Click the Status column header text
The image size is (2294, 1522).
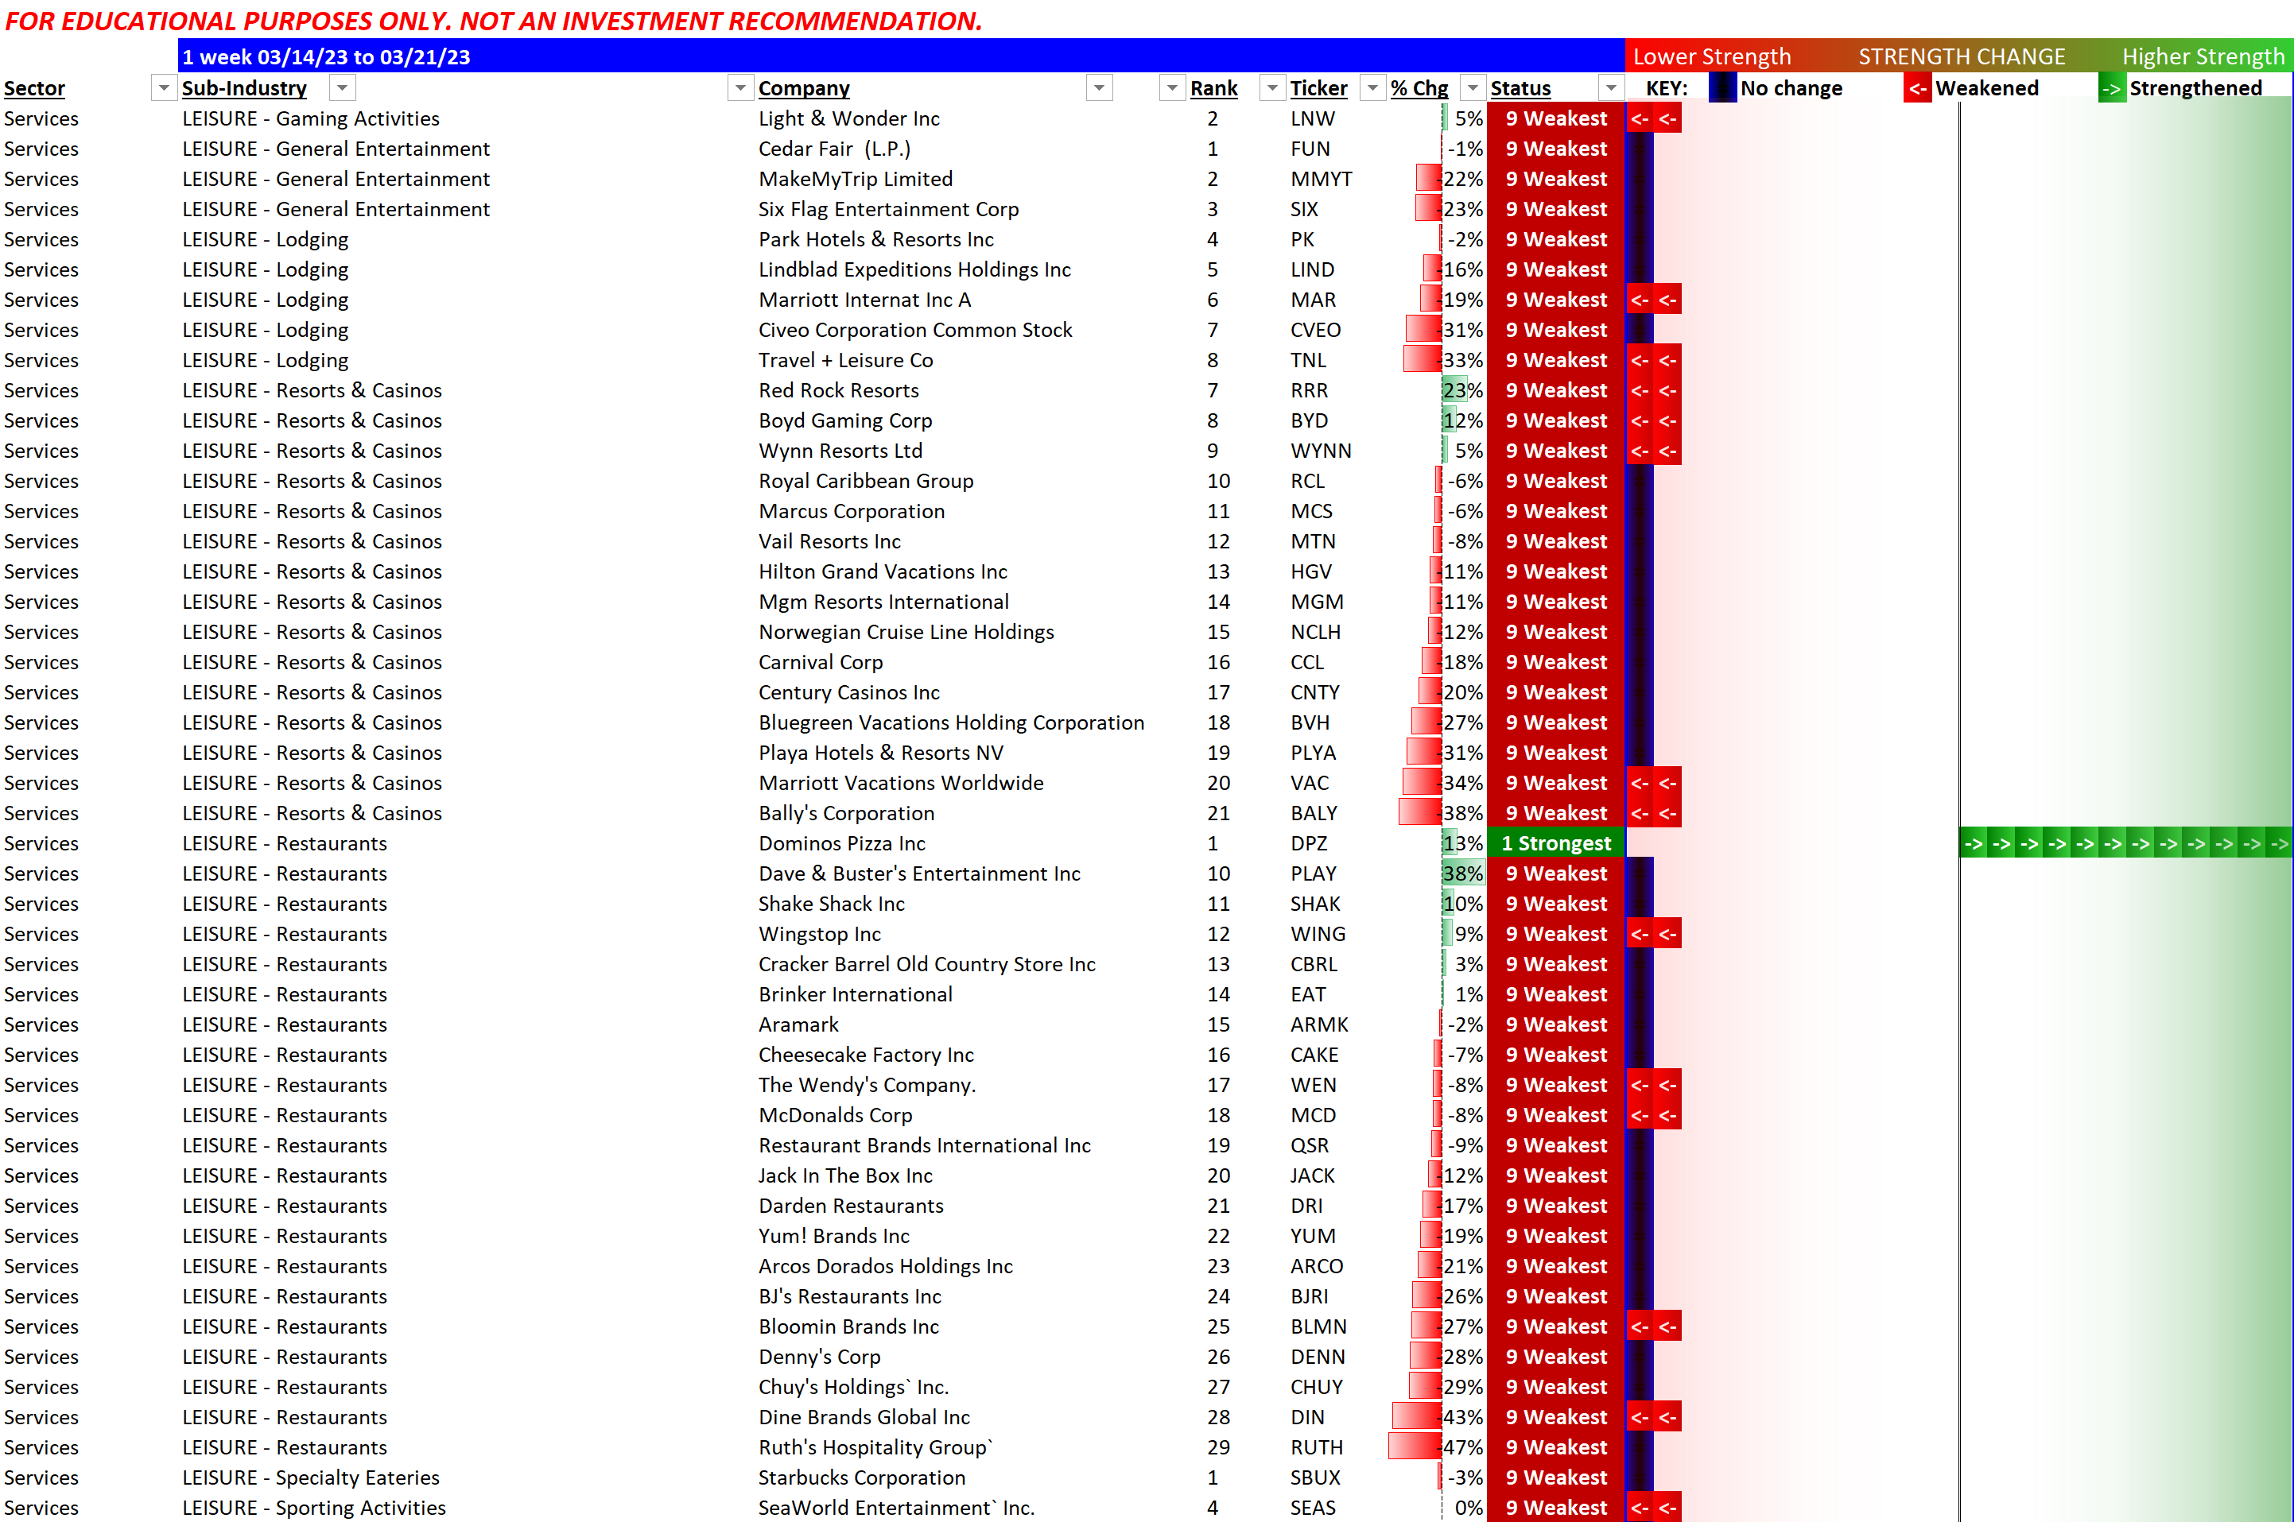coord(1520,88)
